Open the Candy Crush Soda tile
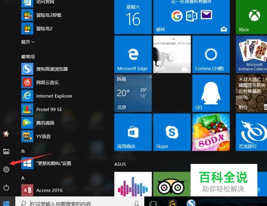 [x=211, y=132]
